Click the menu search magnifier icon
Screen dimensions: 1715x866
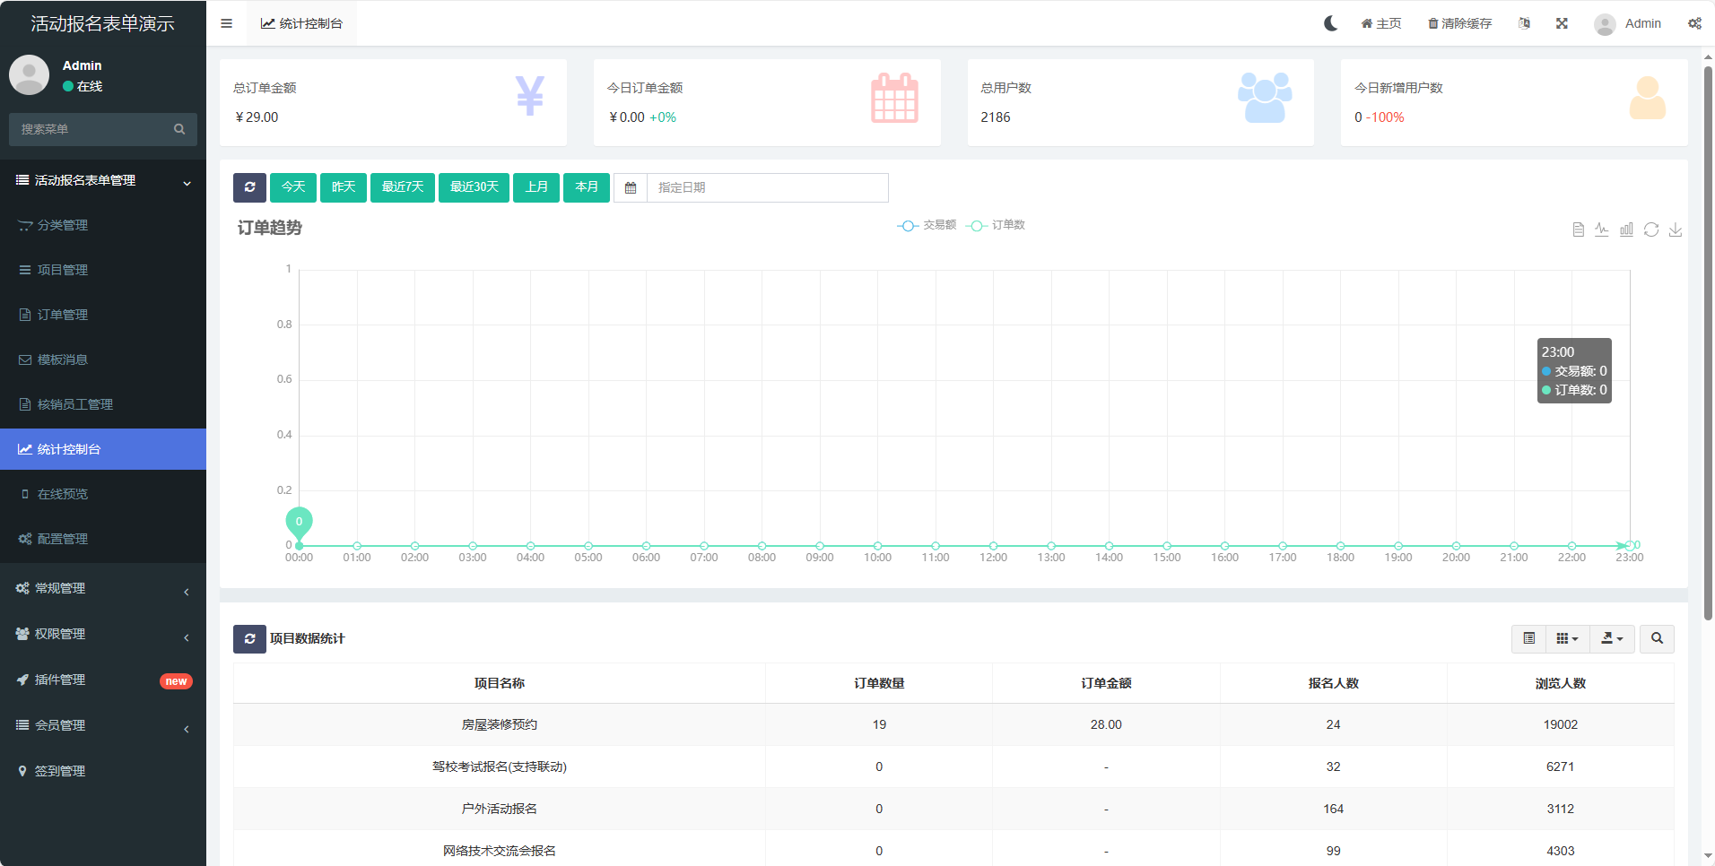coord(179,129)
